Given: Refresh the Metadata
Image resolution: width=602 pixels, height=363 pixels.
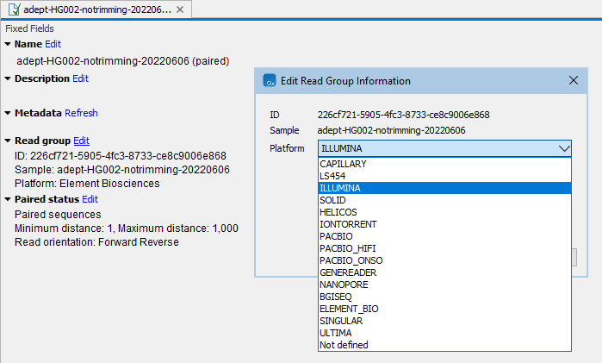Looking at the screenshot, I should click(x=81, y=113).
